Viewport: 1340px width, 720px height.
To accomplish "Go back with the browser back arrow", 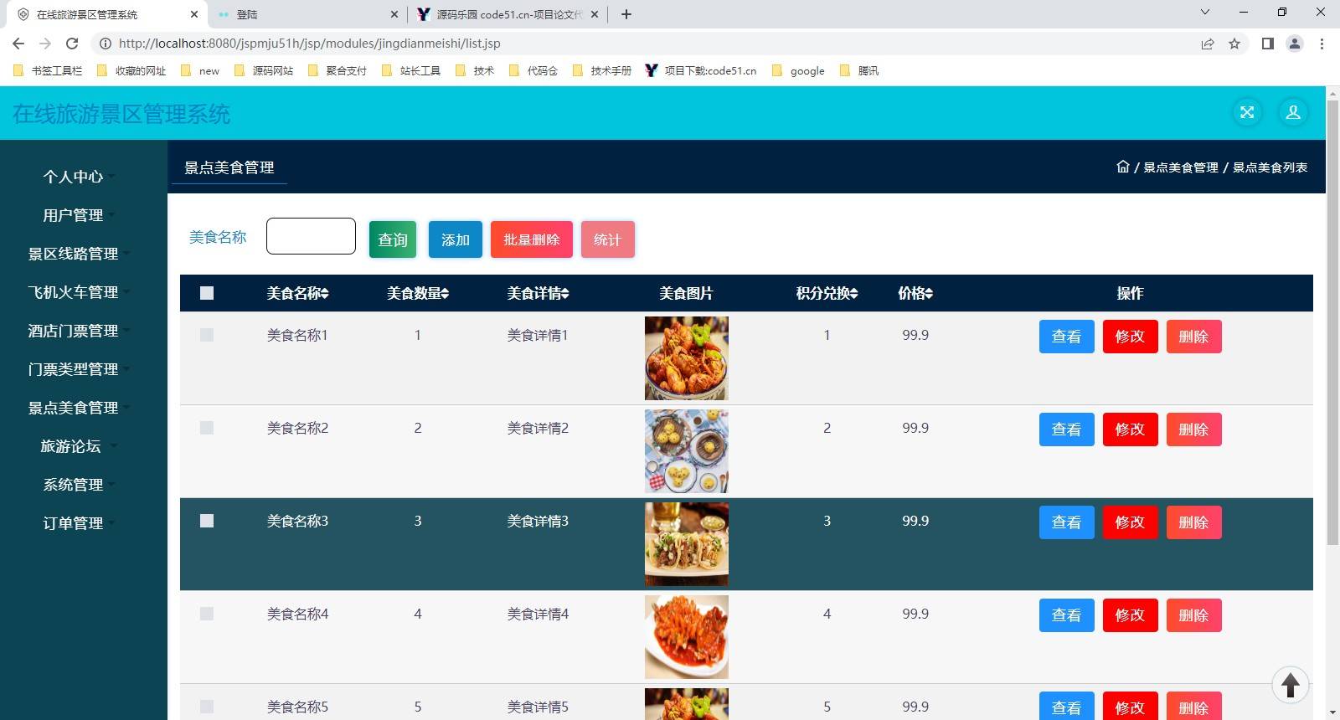I will point(18,44).
